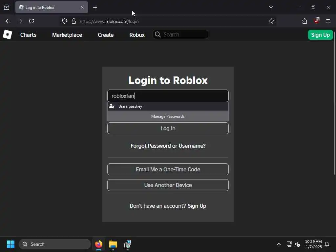Open the red extension icon with badge 7
Image resolution: width=336 pixels, height=252 pixels.
click(317, 21)
